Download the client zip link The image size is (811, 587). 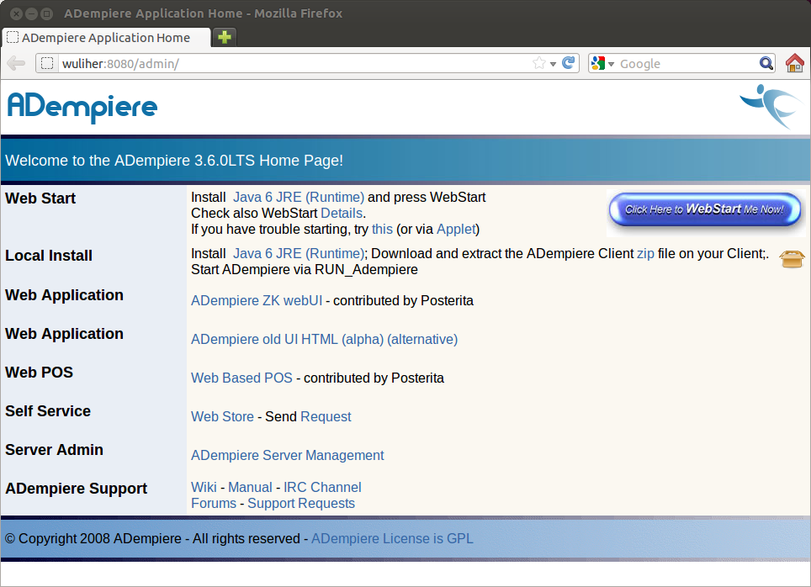point(645,253)
